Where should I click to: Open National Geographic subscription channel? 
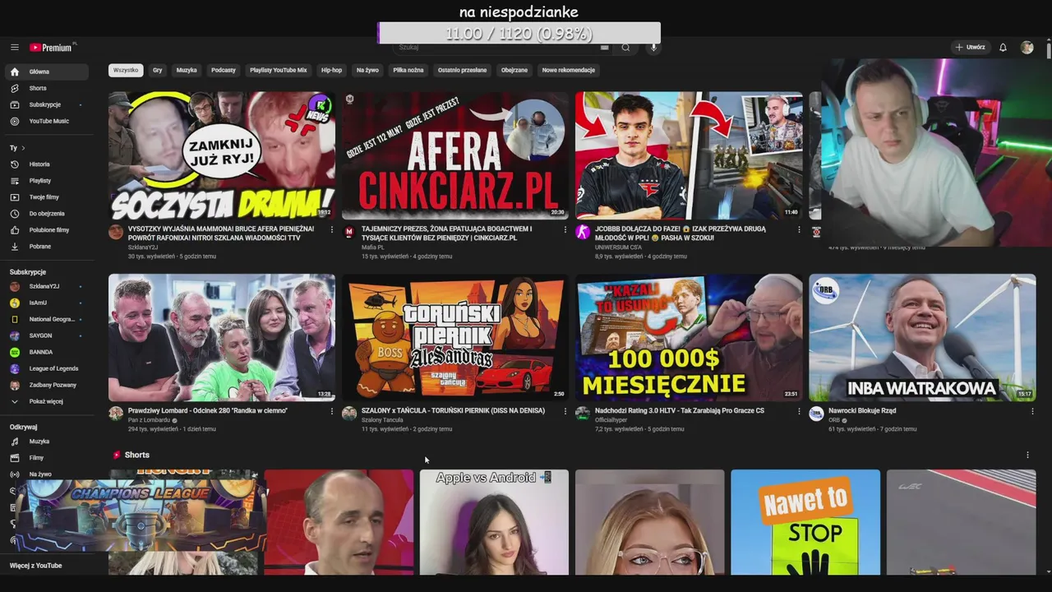click(48, 319)
